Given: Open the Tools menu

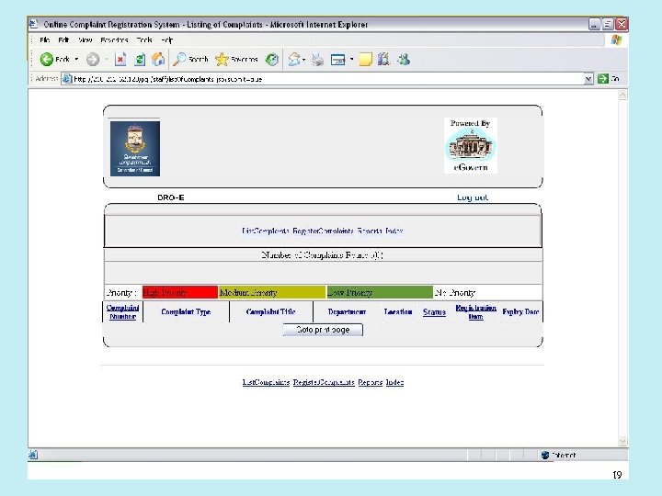Looking at the screenshot, I should (x=144, y=40).
